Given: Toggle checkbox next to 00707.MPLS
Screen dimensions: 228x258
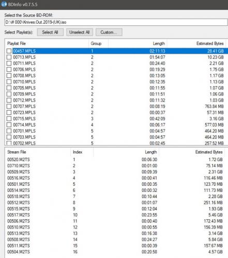Looking at the screenshot, I should 9,106.
